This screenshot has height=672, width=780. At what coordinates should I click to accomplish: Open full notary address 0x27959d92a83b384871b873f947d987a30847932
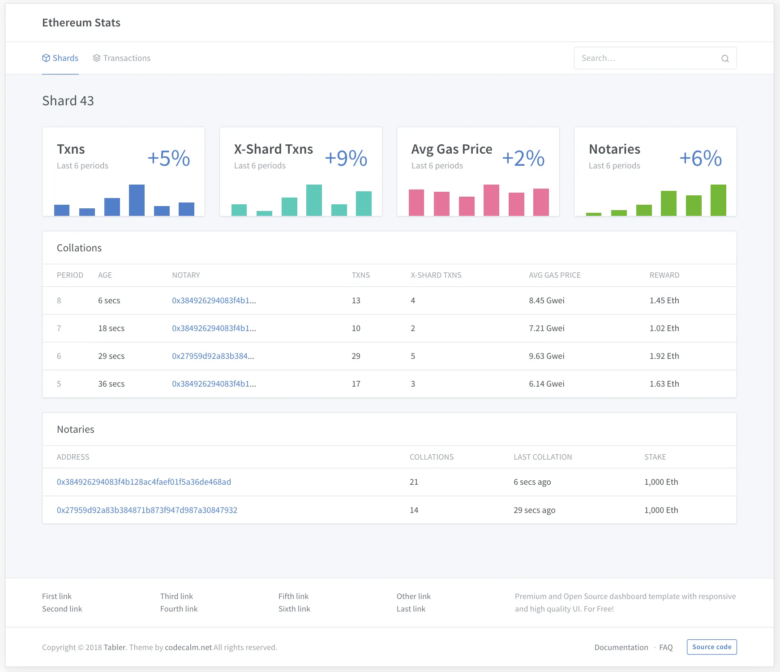(147, 510)
